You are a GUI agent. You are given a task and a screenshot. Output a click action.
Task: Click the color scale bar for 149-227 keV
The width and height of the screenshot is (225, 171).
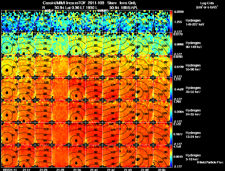pyautogui.click(x=171, y=22)
